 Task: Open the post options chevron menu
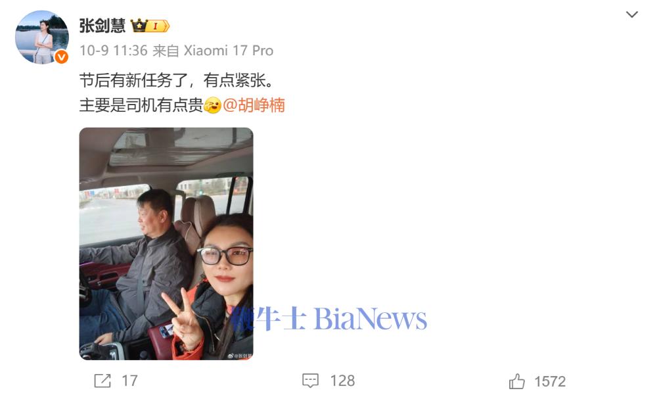point(631,14)
